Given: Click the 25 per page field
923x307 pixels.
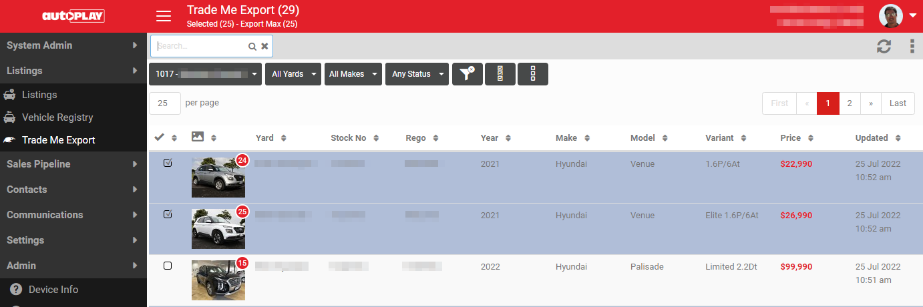Looking at the screenshot, I should [x=165, y=103].
